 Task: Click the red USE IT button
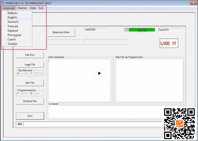(169, 43)
